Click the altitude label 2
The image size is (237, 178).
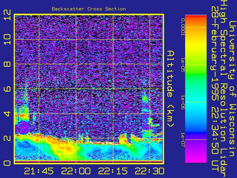coord(7,138)
